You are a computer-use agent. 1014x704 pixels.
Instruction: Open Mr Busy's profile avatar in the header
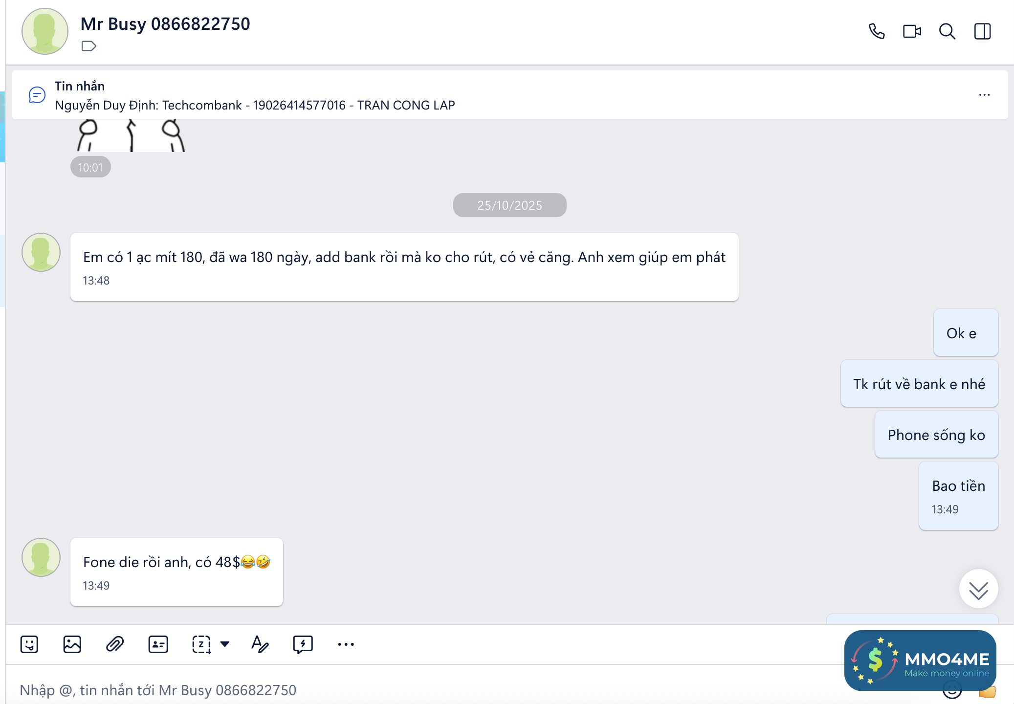tap(45, 31)
